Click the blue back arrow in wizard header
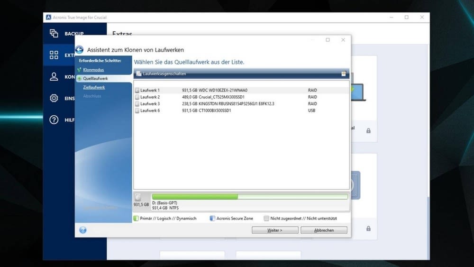The height and width of the screenshot is (267, 474). tap(80, 50)
